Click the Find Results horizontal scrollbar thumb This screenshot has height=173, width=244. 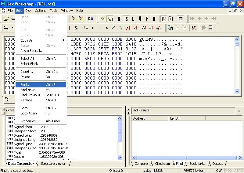pos(187,158)
